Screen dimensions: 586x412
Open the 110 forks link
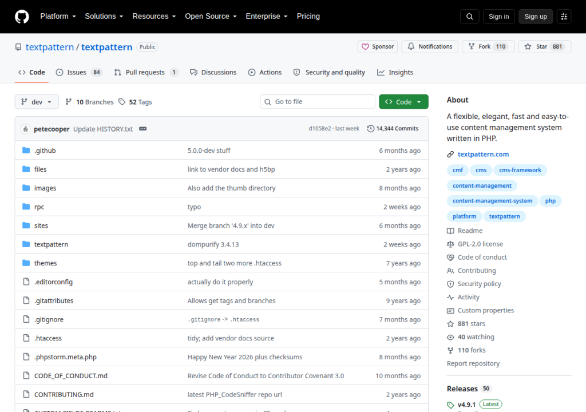pos(466,350)
